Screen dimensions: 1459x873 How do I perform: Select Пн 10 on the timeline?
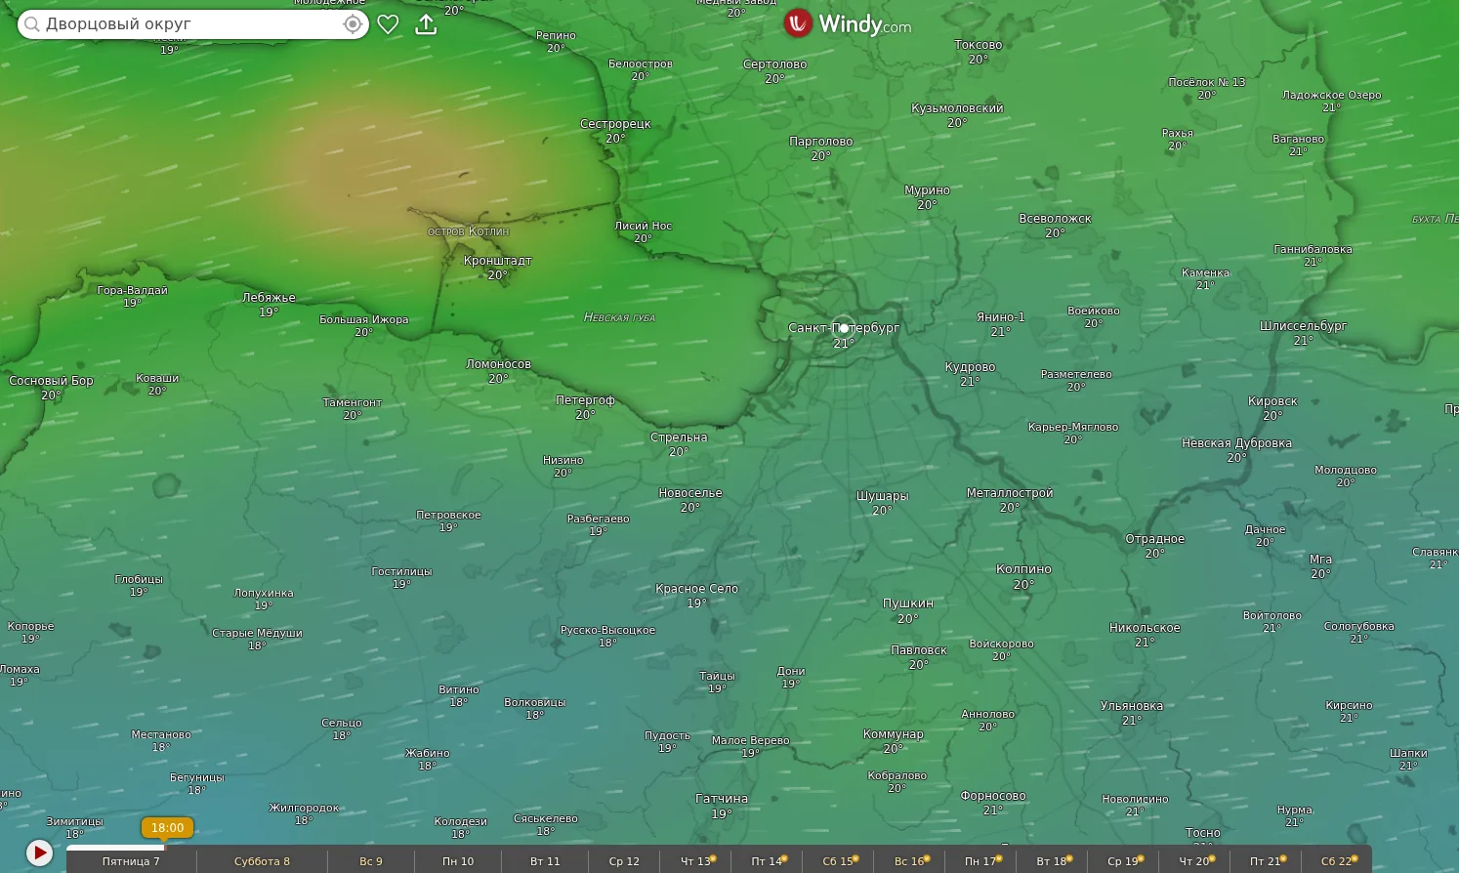coord(458,861)
